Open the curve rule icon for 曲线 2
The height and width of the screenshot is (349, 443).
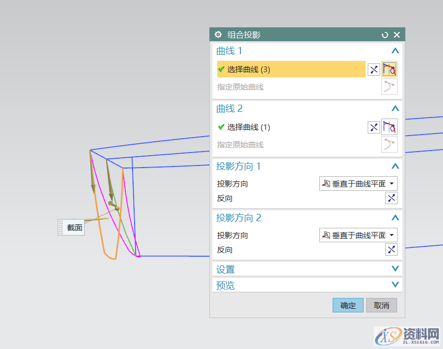[x=389, y=127]
